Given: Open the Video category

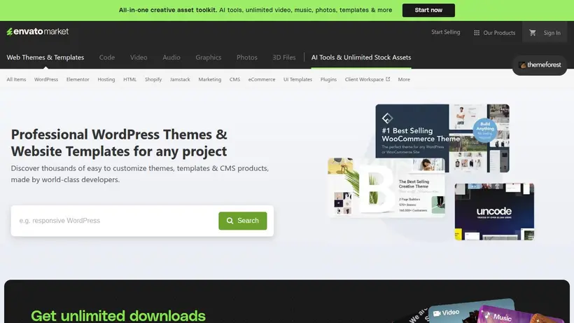Looking at the screenshot, I should pos(139,57).
